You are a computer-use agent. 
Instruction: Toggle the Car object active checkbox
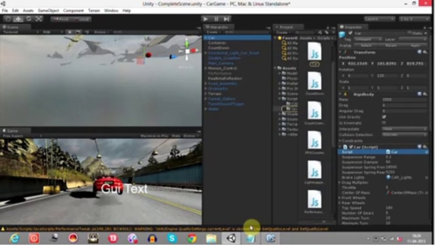pos(350,33)
